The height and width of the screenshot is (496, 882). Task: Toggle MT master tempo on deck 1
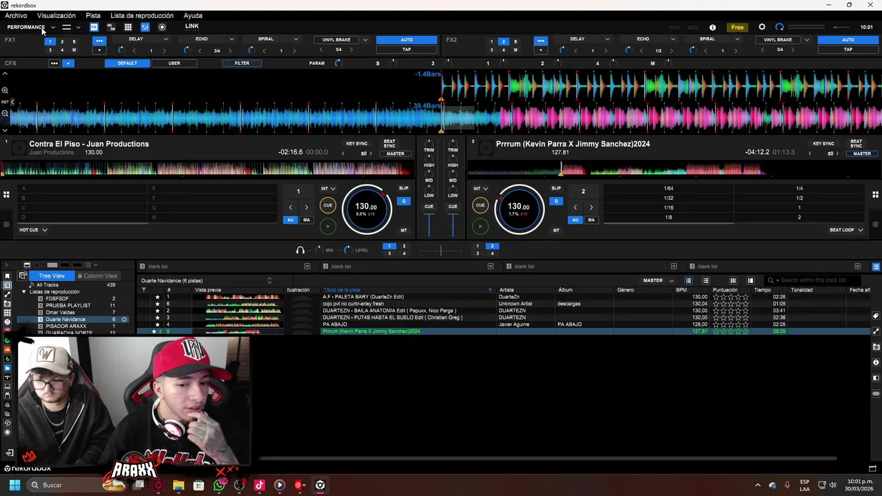point(404,230)
